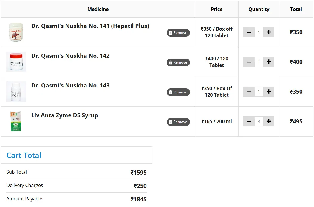The width and height of the screenshot is (314, 207).
Task: Click minus for Nuskha No. 142
Action: tap(249, 62)
